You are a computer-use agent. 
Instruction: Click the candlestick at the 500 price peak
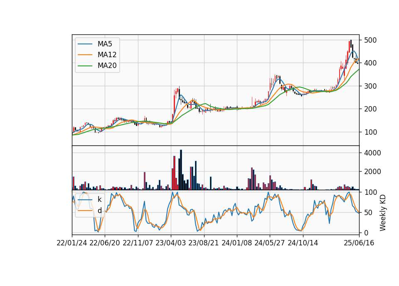coord(351,44)
